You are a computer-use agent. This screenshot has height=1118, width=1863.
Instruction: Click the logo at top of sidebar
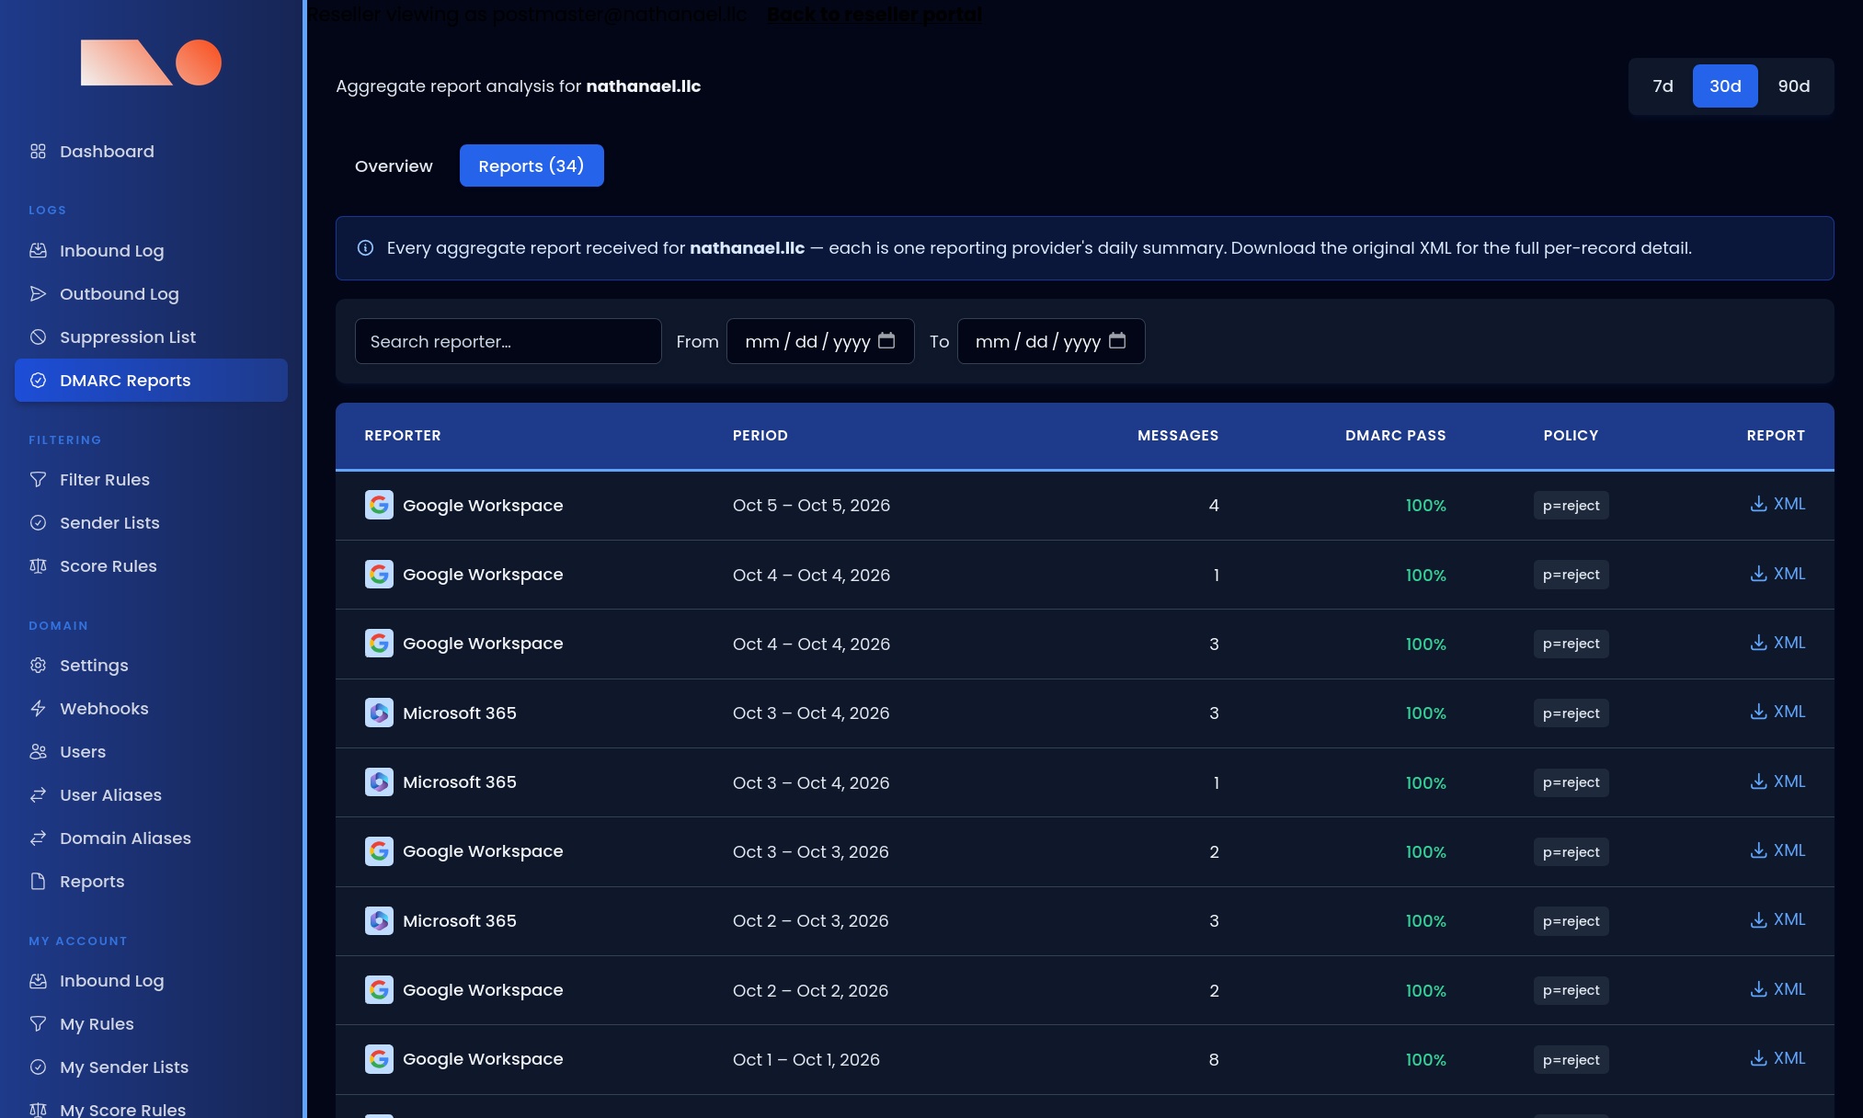[151, 63]
